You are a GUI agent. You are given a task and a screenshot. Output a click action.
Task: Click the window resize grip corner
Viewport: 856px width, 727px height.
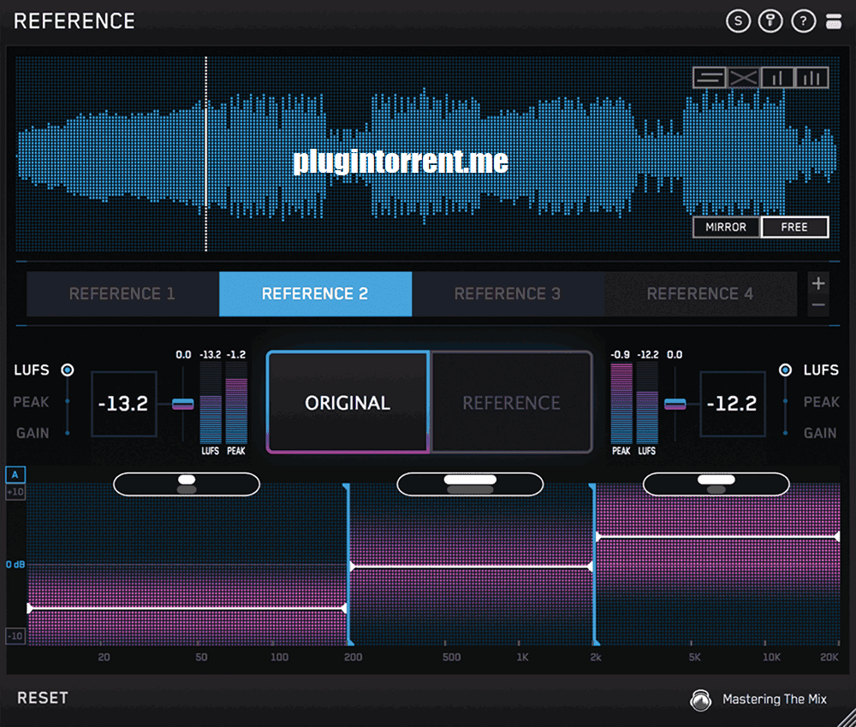click(x=847, y=718)
